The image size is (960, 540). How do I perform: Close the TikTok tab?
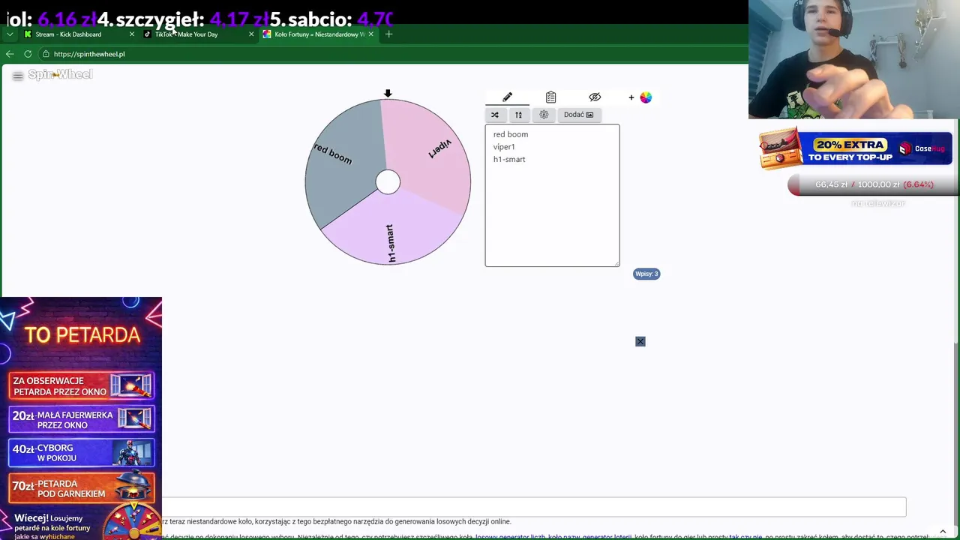(x=251, y=34)
